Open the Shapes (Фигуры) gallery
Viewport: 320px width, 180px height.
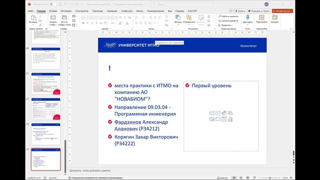click(x=178, y=18)
